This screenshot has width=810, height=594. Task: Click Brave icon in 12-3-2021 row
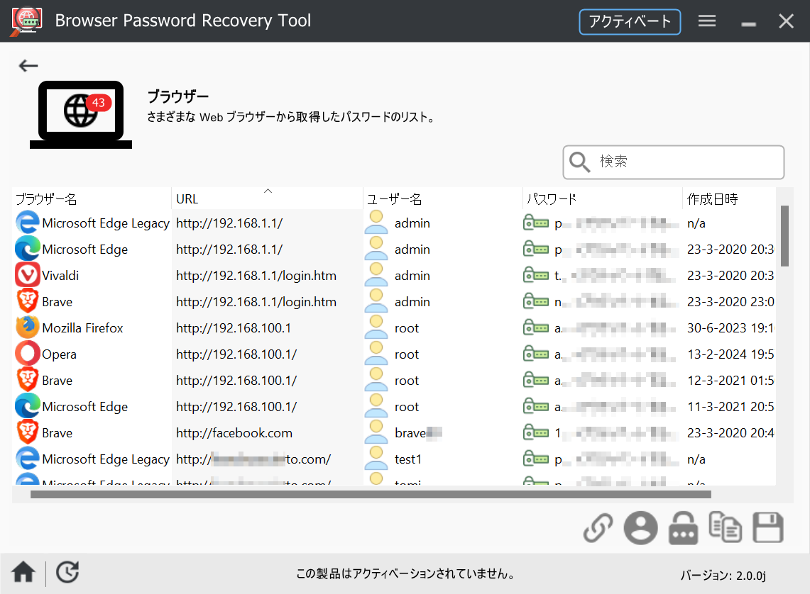(28, 380)
